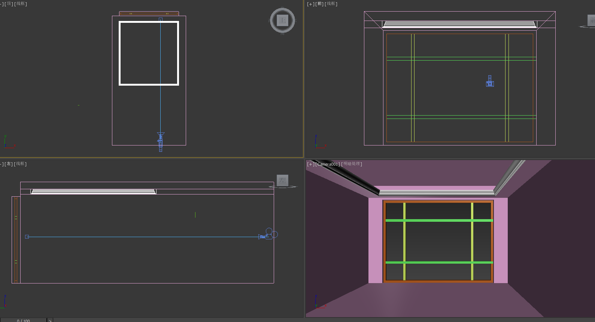Open the Camera001 view label menu

pos(328,164)
